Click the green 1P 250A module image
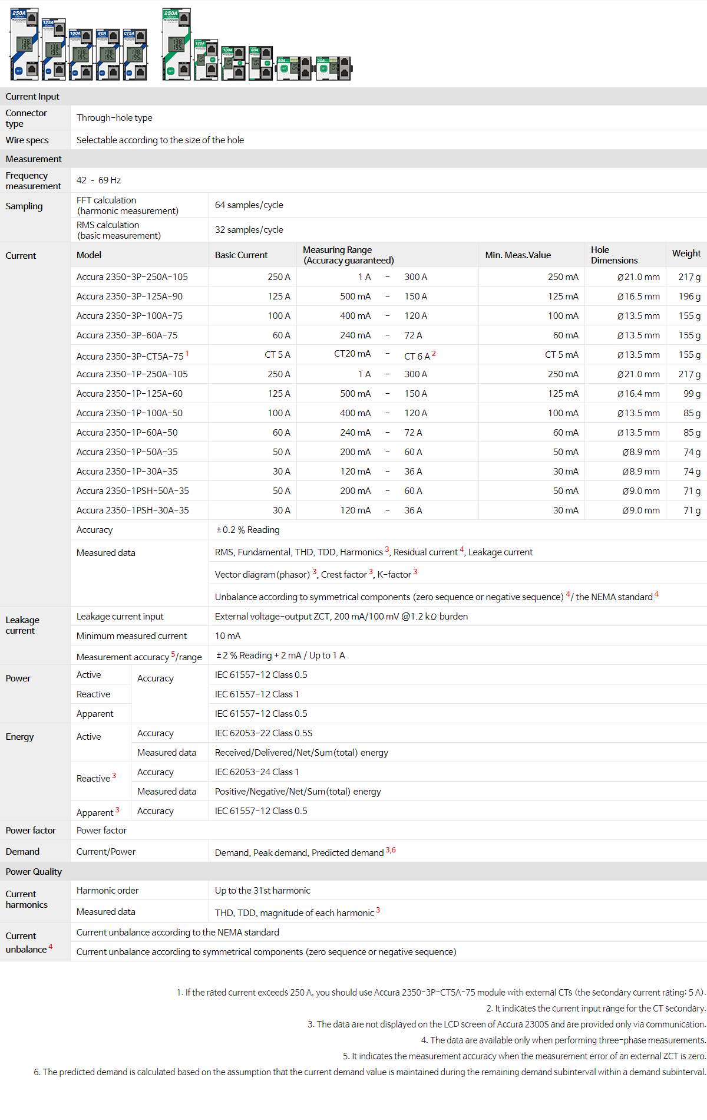This screenshot has height=1120, width=707. (177, 44)
